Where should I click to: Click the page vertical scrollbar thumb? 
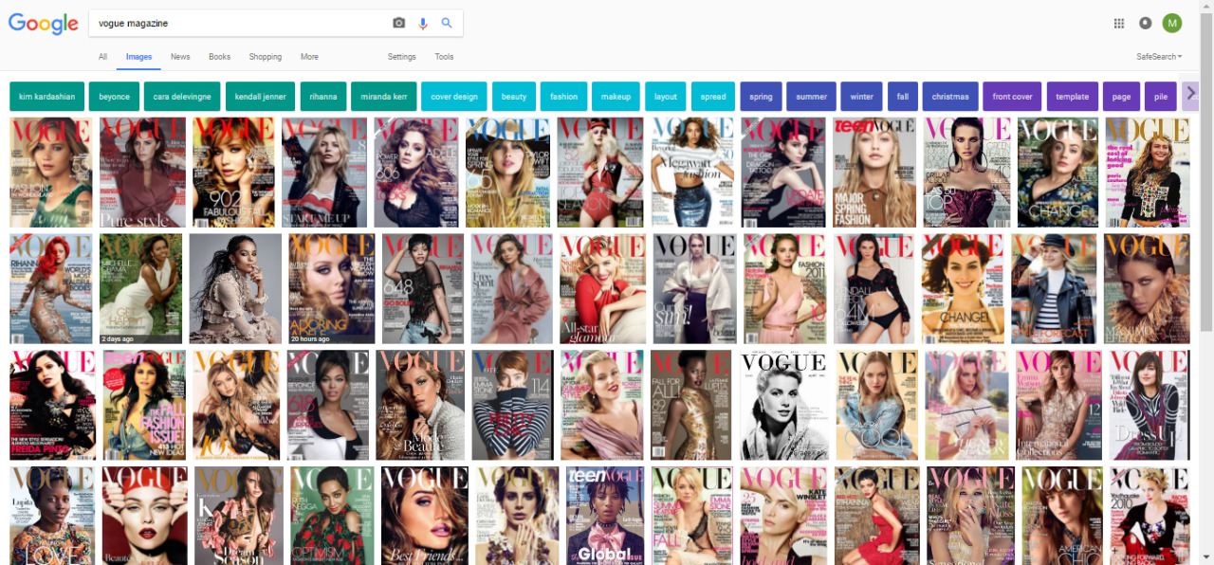pos(1206,173)
